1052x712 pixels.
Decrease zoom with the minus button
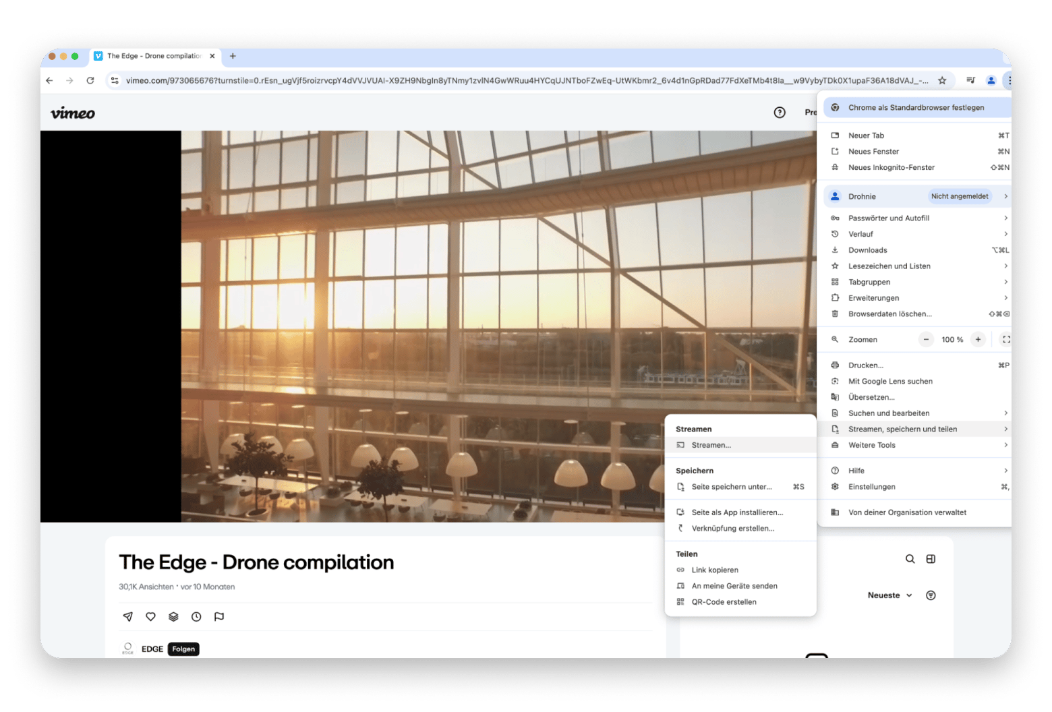click(x=927, y=340)
